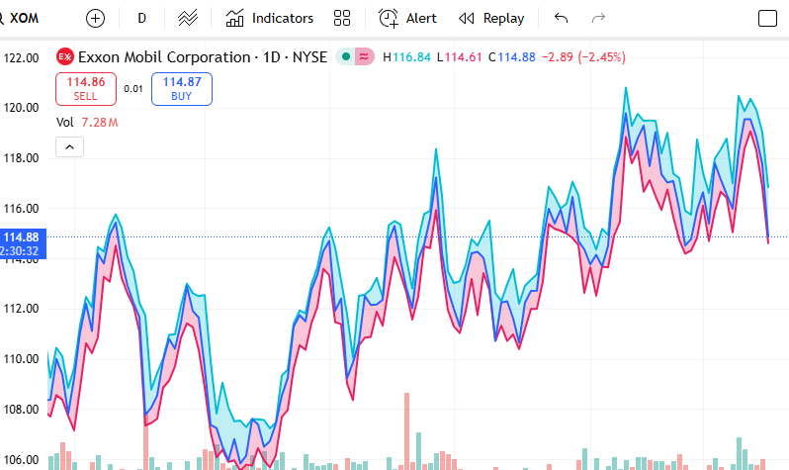Start bar Replay mode
The image size is (789, 470).
point(491,19)
